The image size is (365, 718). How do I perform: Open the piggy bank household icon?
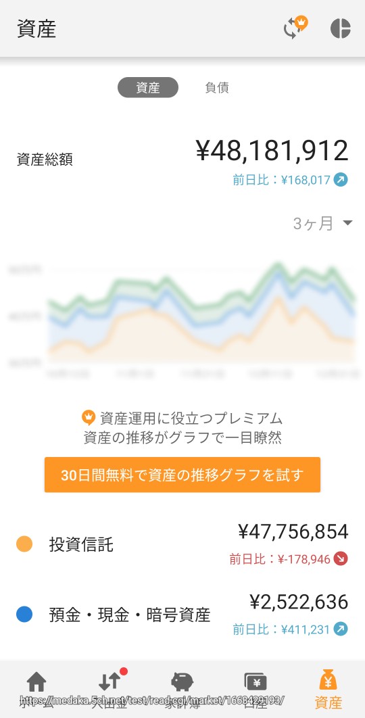[182, 681]
